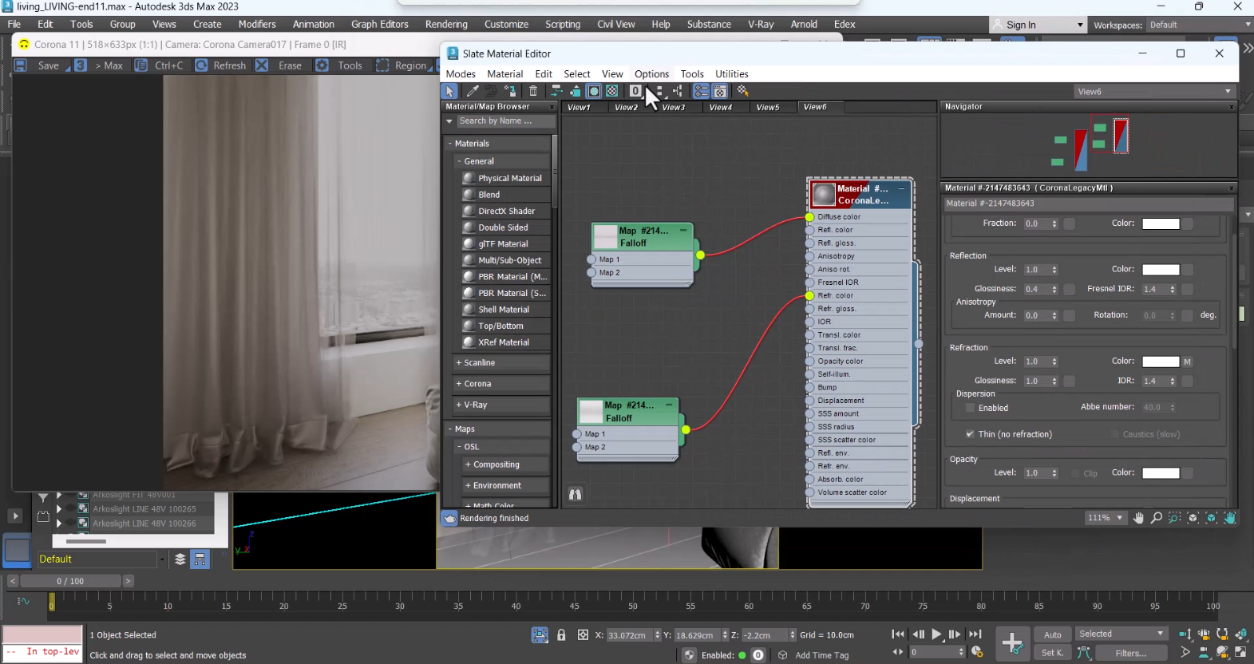
Task: Expand the Scanline materials group
Action: [502, 362]
